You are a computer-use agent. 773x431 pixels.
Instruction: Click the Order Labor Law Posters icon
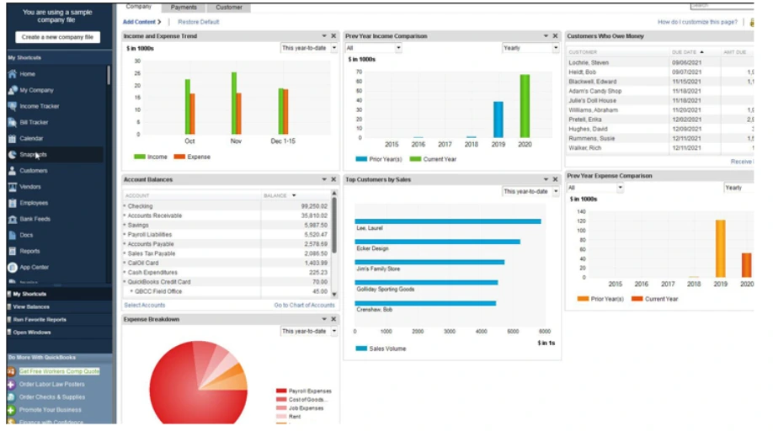click(11, 384)
